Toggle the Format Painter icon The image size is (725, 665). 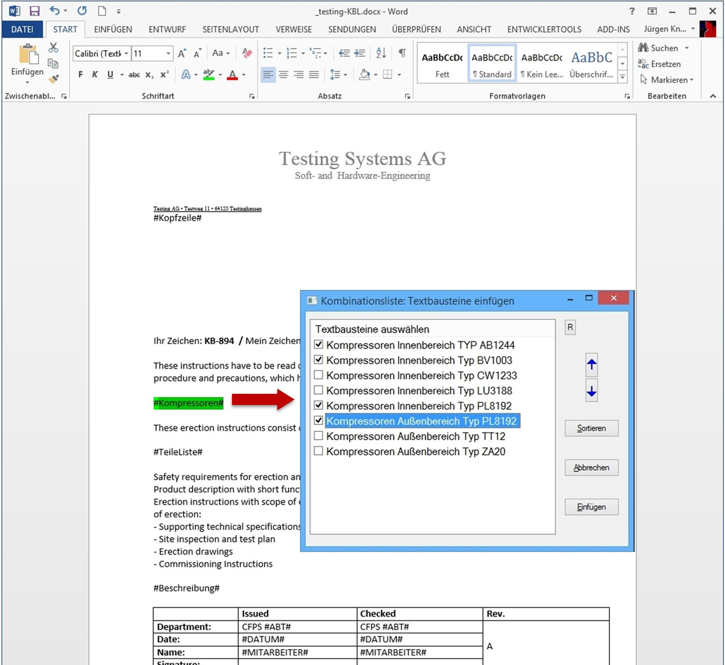tap(54, 79)
